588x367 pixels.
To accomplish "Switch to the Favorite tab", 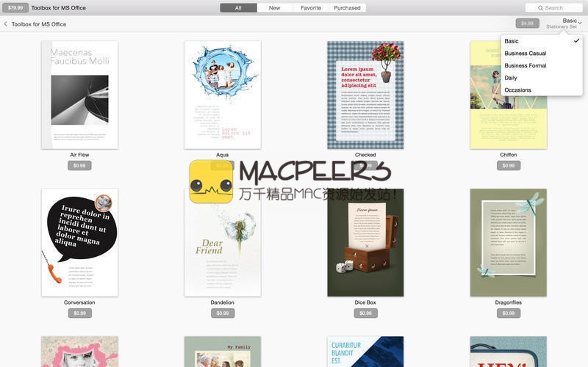I will tap(310, 8).
